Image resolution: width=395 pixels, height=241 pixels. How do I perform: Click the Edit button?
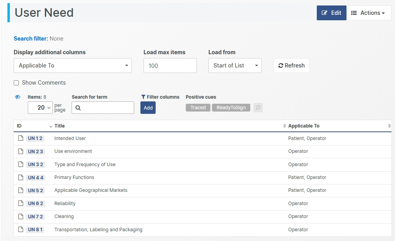point(331,13)
